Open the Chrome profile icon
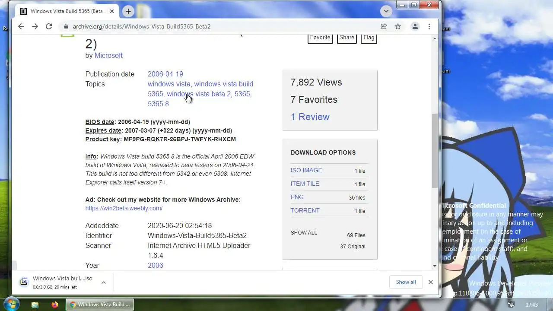Viewport: 553px width, 311px height. coord(415,26)
